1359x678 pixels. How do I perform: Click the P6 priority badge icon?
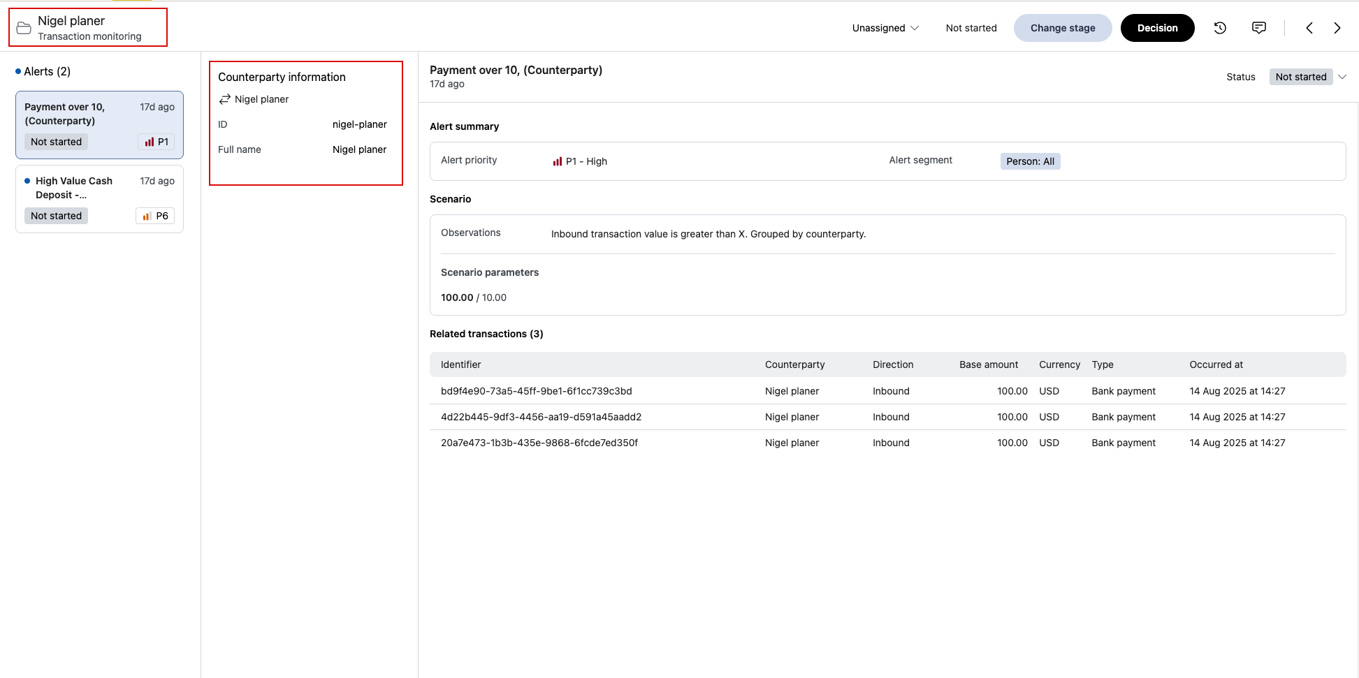coord(155,216)
